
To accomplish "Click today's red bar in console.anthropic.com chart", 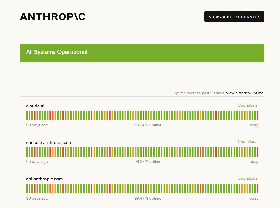I will pyautogui.click(x=258, y=152).
